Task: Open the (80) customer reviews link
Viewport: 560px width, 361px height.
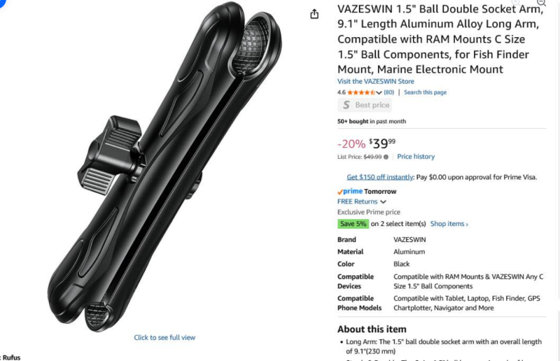Action: [389, 92]
